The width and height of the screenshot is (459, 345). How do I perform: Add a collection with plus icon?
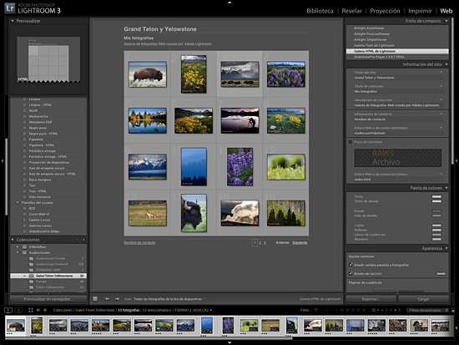click(84, 240)
